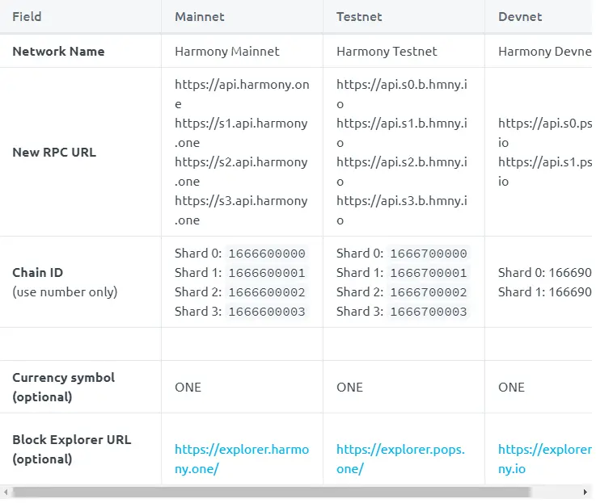
Task: Open the explorer.harmony.one block explorer link
Action: [x=242, y=459]
